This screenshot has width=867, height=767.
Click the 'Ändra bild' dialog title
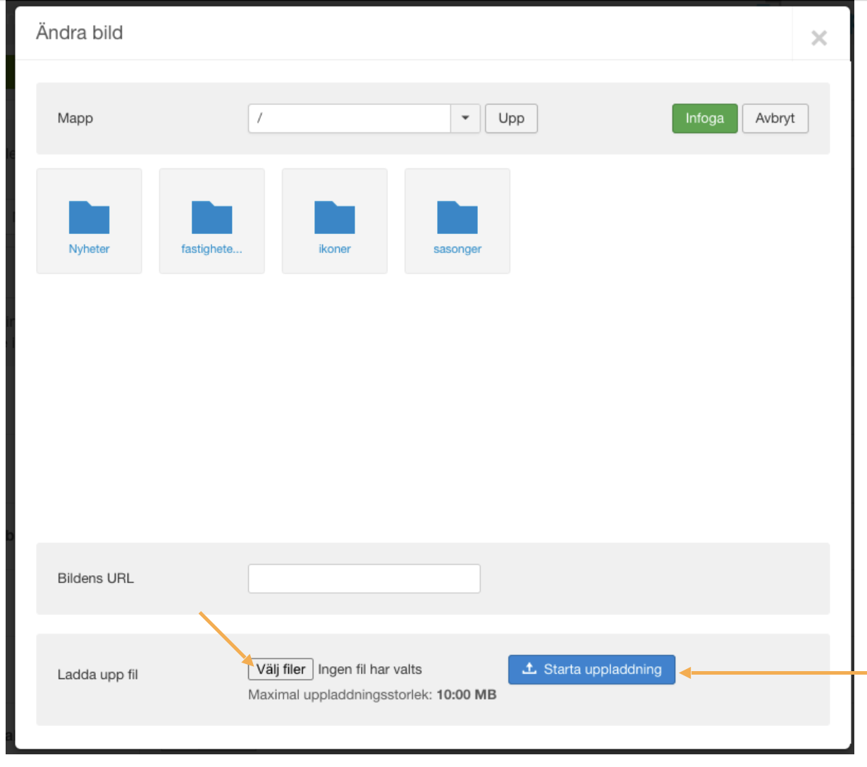(80, 32)
